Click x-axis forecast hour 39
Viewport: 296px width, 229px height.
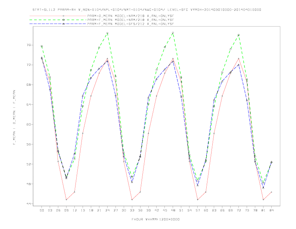[x=148, y=210]
